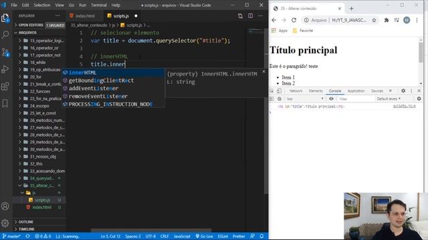Screen dimensions: 428x240
Task: Open console settings gear
Action: point(419,99)
